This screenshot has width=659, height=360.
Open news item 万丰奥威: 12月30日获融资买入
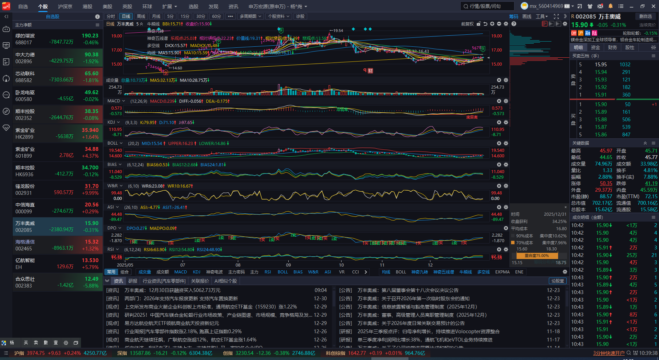(172, 290)
